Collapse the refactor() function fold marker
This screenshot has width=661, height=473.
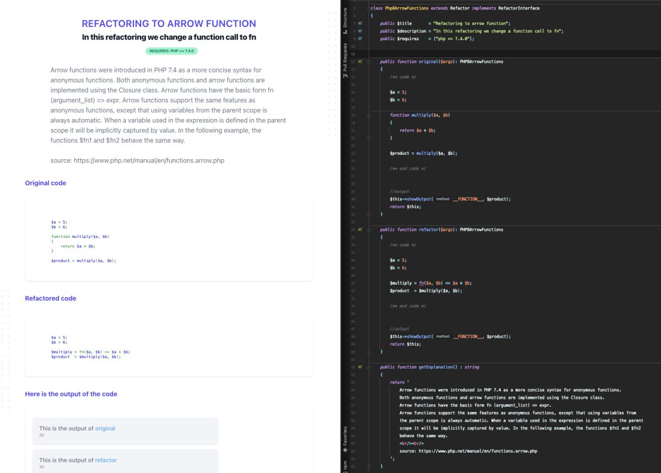[x=369, y=229]
